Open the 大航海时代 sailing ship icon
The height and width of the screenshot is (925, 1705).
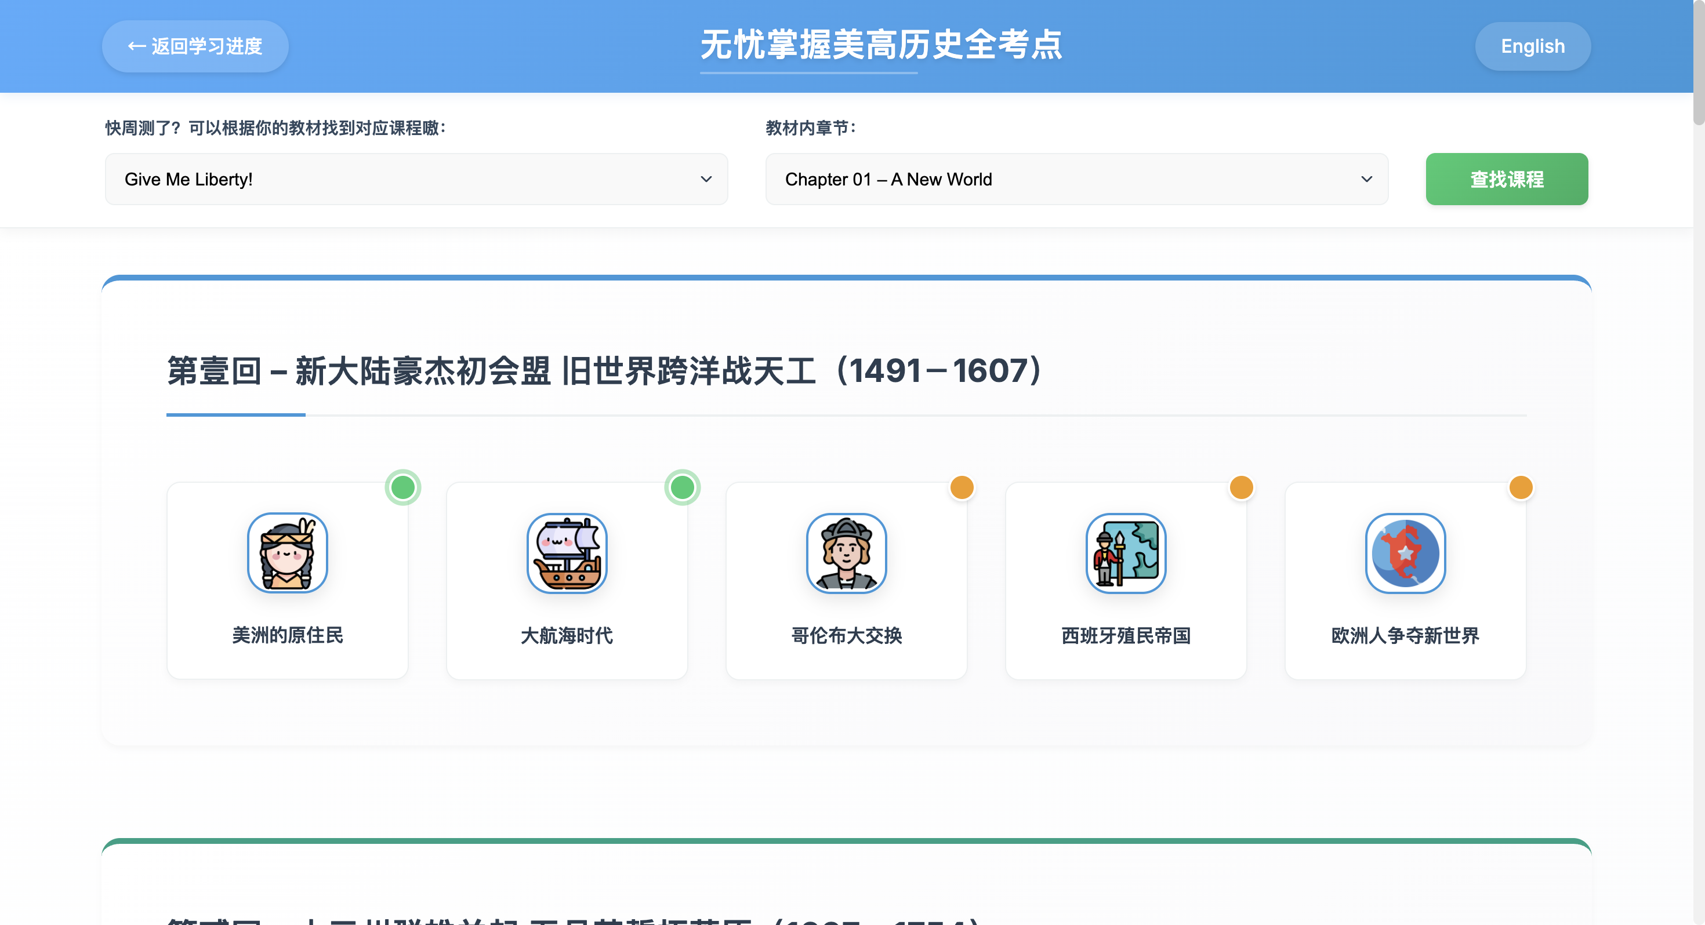pos(567,553)
